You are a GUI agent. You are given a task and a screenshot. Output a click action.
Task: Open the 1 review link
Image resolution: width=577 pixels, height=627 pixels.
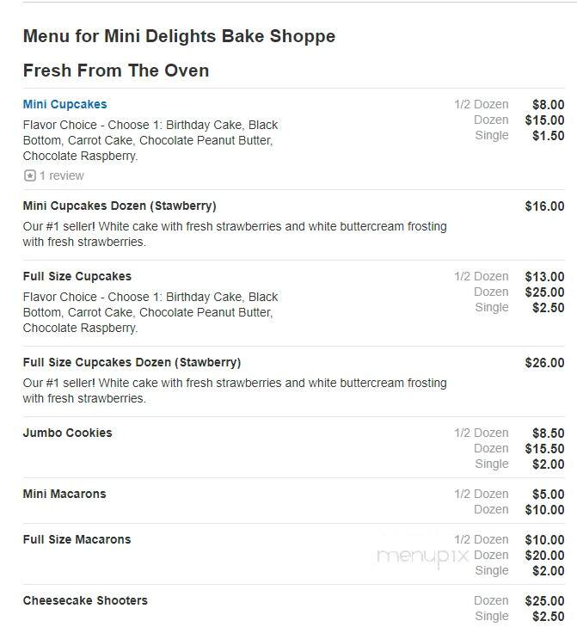tap(62, 175)
